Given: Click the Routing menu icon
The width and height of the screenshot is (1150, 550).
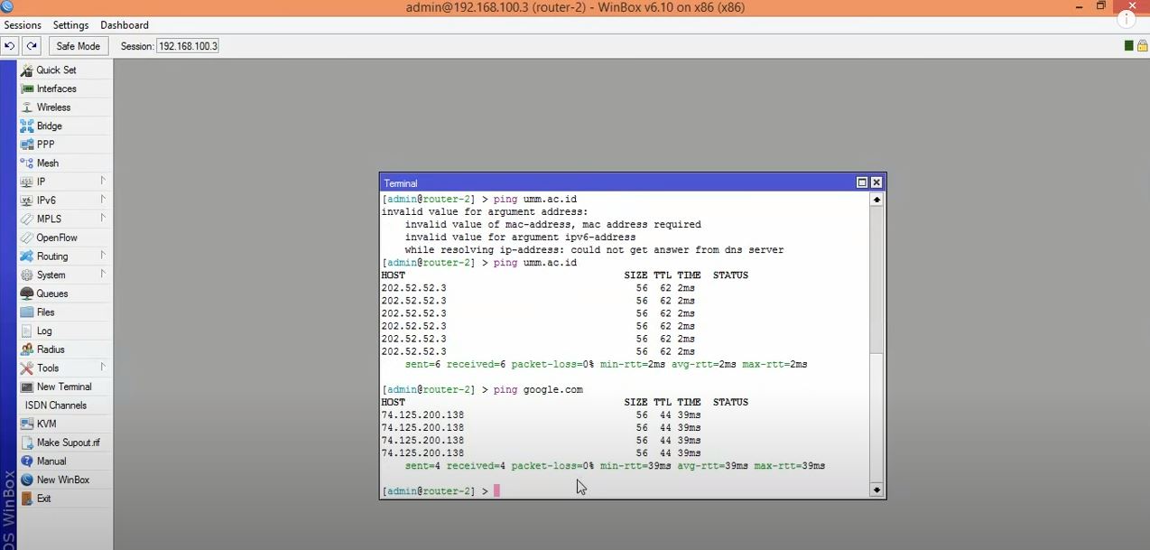Looking at the screenshot, I should click(27, 256).
